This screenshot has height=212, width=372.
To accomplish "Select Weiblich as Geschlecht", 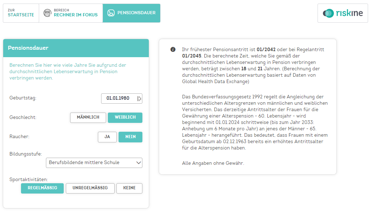I will coord(125,118).
